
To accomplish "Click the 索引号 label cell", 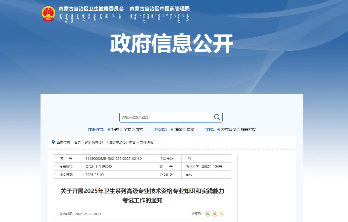I will tap(67, 159).
